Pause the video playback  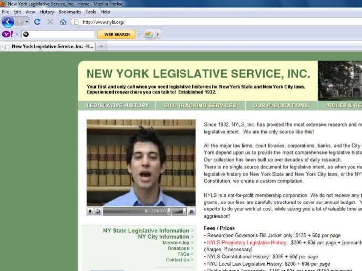[x=90, y=211]
